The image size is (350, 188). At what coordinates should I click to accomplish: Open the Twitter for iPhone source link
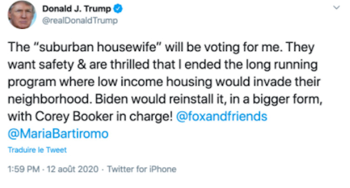[142, 169]
